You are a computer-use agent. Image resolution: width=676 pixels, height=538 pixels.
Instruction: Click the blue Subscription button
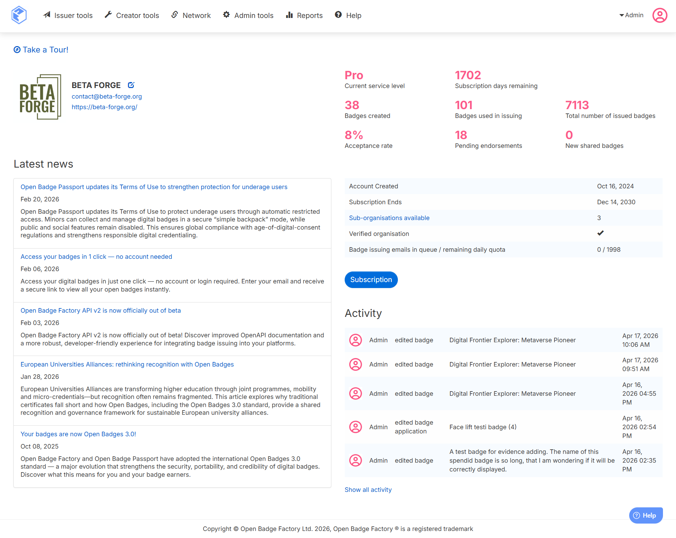[371, 280]
